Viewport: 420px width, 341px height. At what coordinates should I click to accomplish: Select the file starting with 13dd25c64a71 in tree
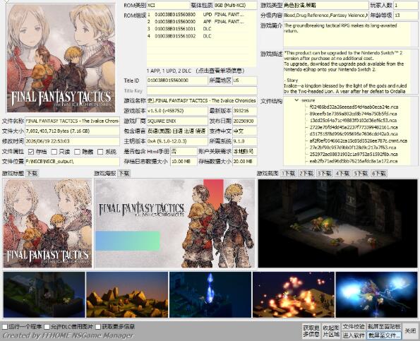point(353,121)
